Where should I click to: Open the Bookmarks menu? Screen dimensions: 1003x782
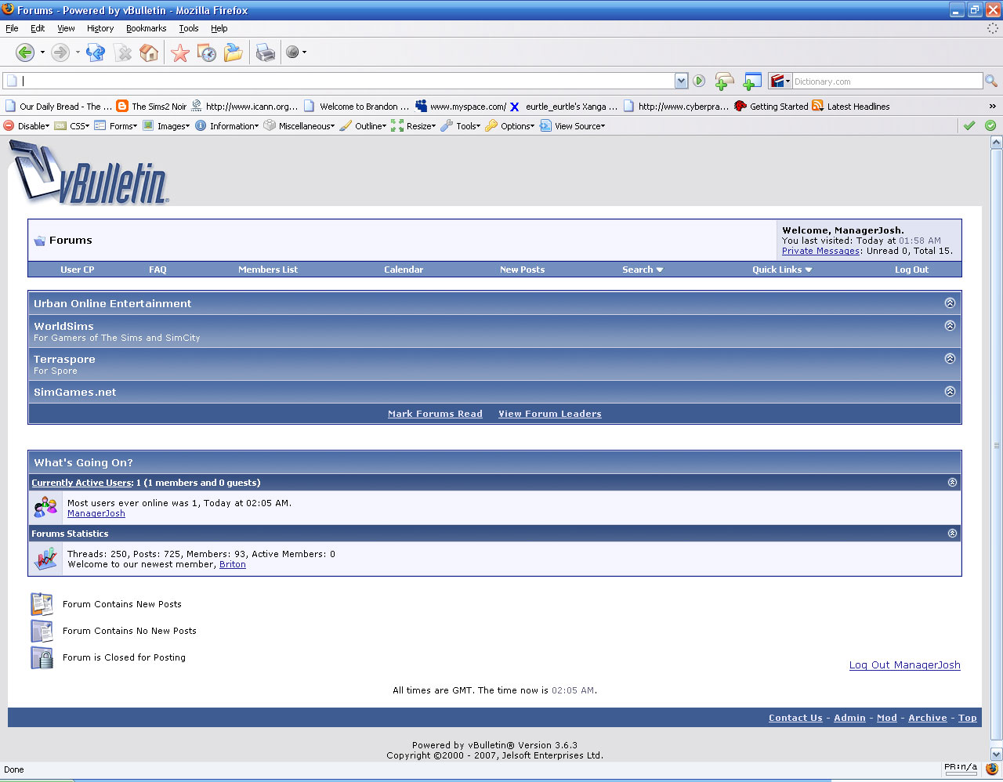146,28
